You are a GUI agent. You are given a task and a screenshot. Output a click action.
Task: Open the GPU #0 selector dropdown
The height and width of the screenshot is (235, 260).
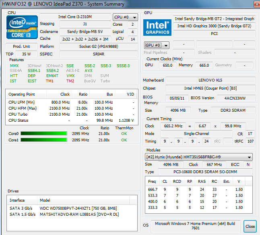tap(157, 45)
